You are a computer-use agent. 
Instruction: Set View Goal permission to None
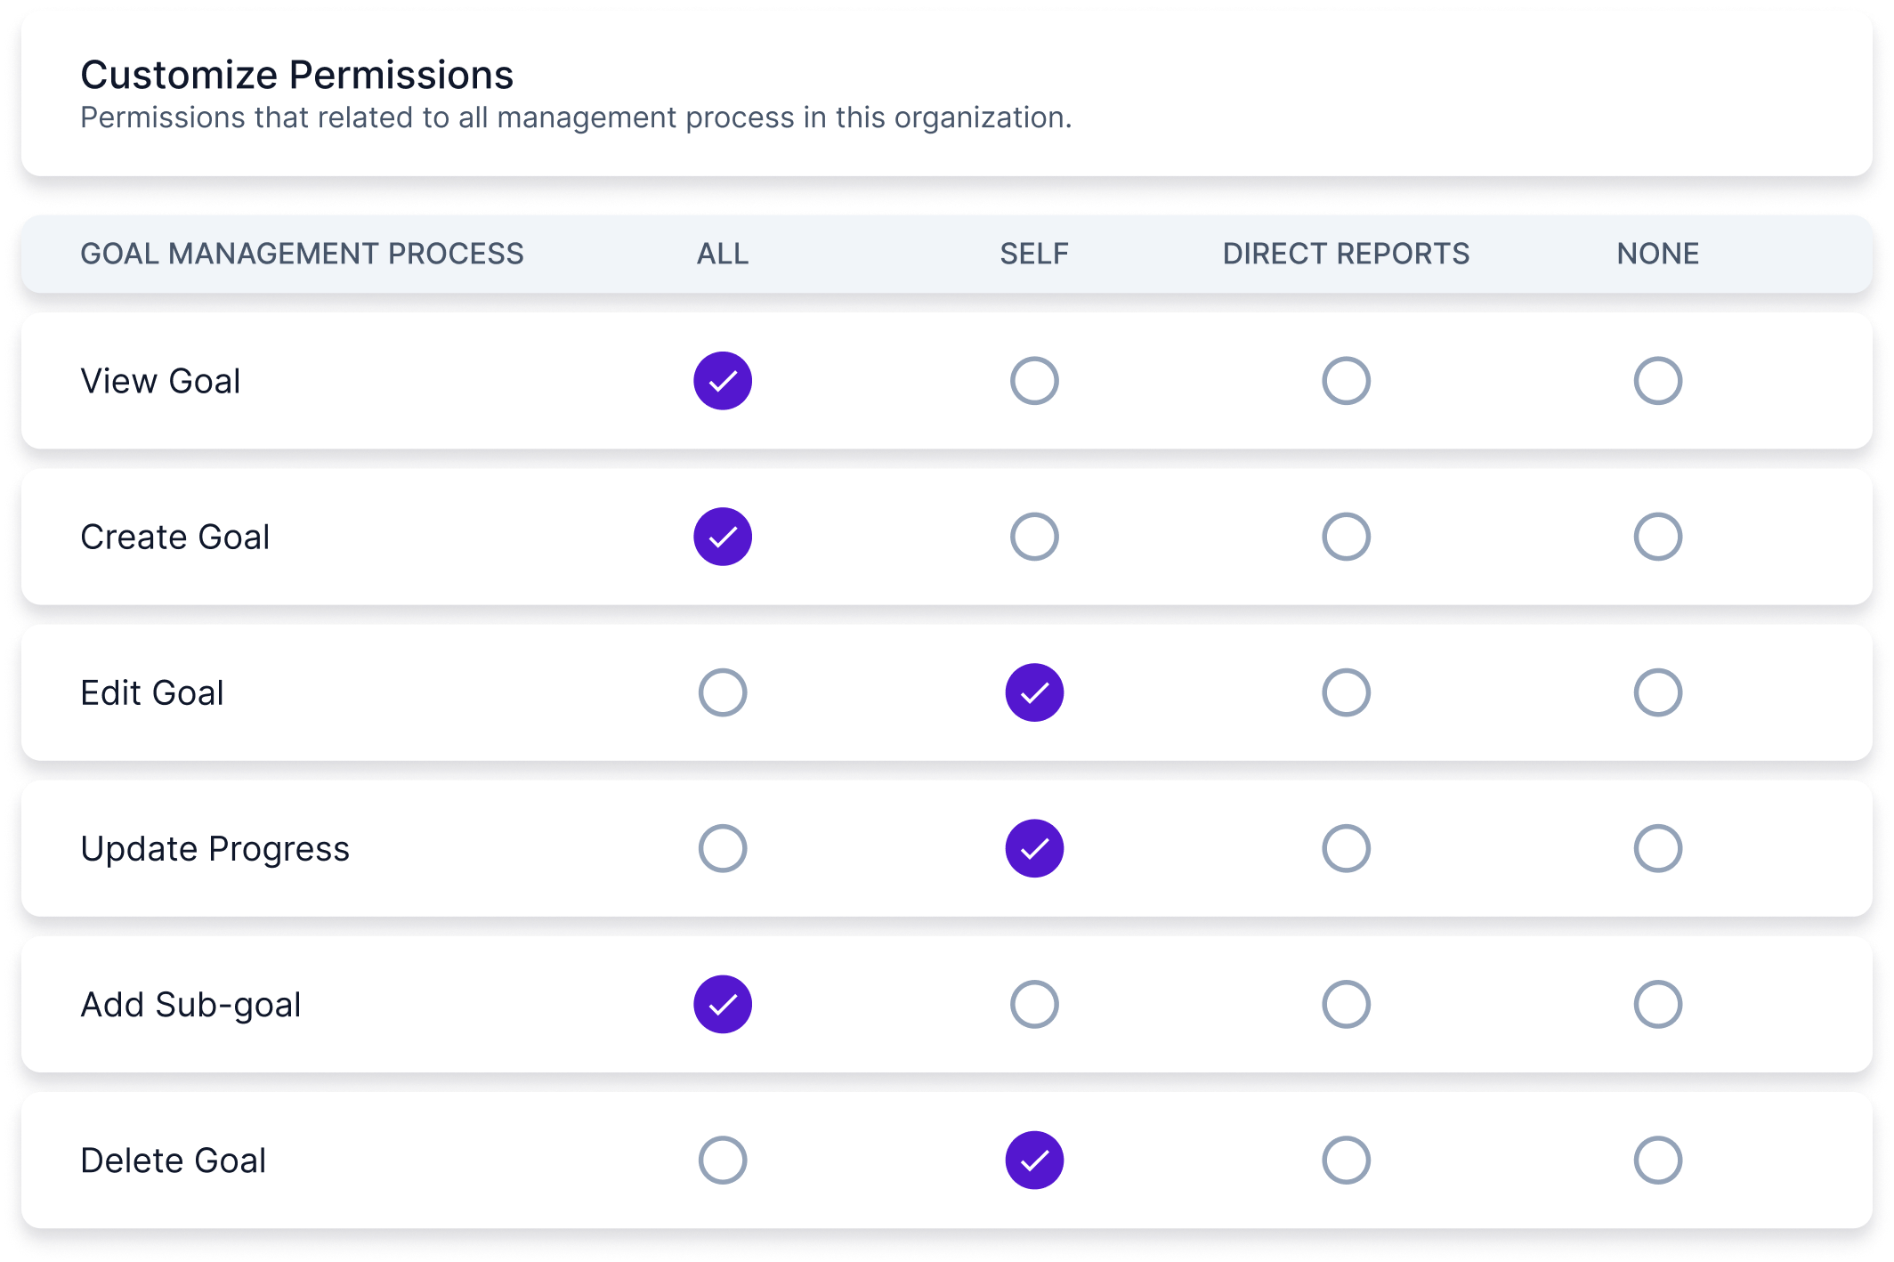coord(1657,381)
